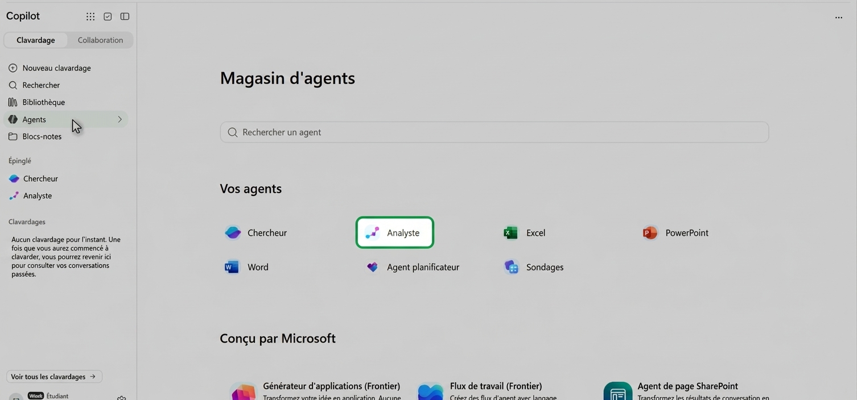Collapse the sidebar with the panel icon
The image size is (857, 400).
tap(125, 16)
